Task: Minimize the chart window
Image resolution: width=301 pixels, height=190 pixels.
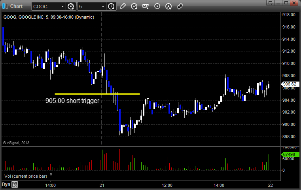Action: 278,3
